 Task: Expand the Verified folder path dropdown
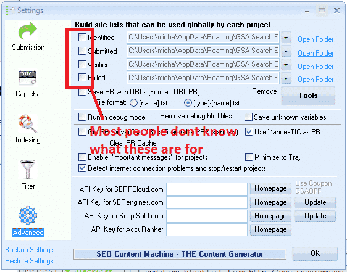coord(286,65)
